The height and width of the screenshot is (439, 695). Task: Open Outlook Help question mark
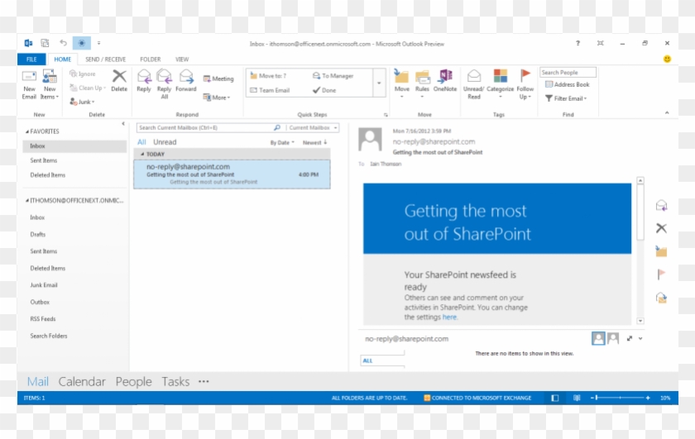(578, 43)
